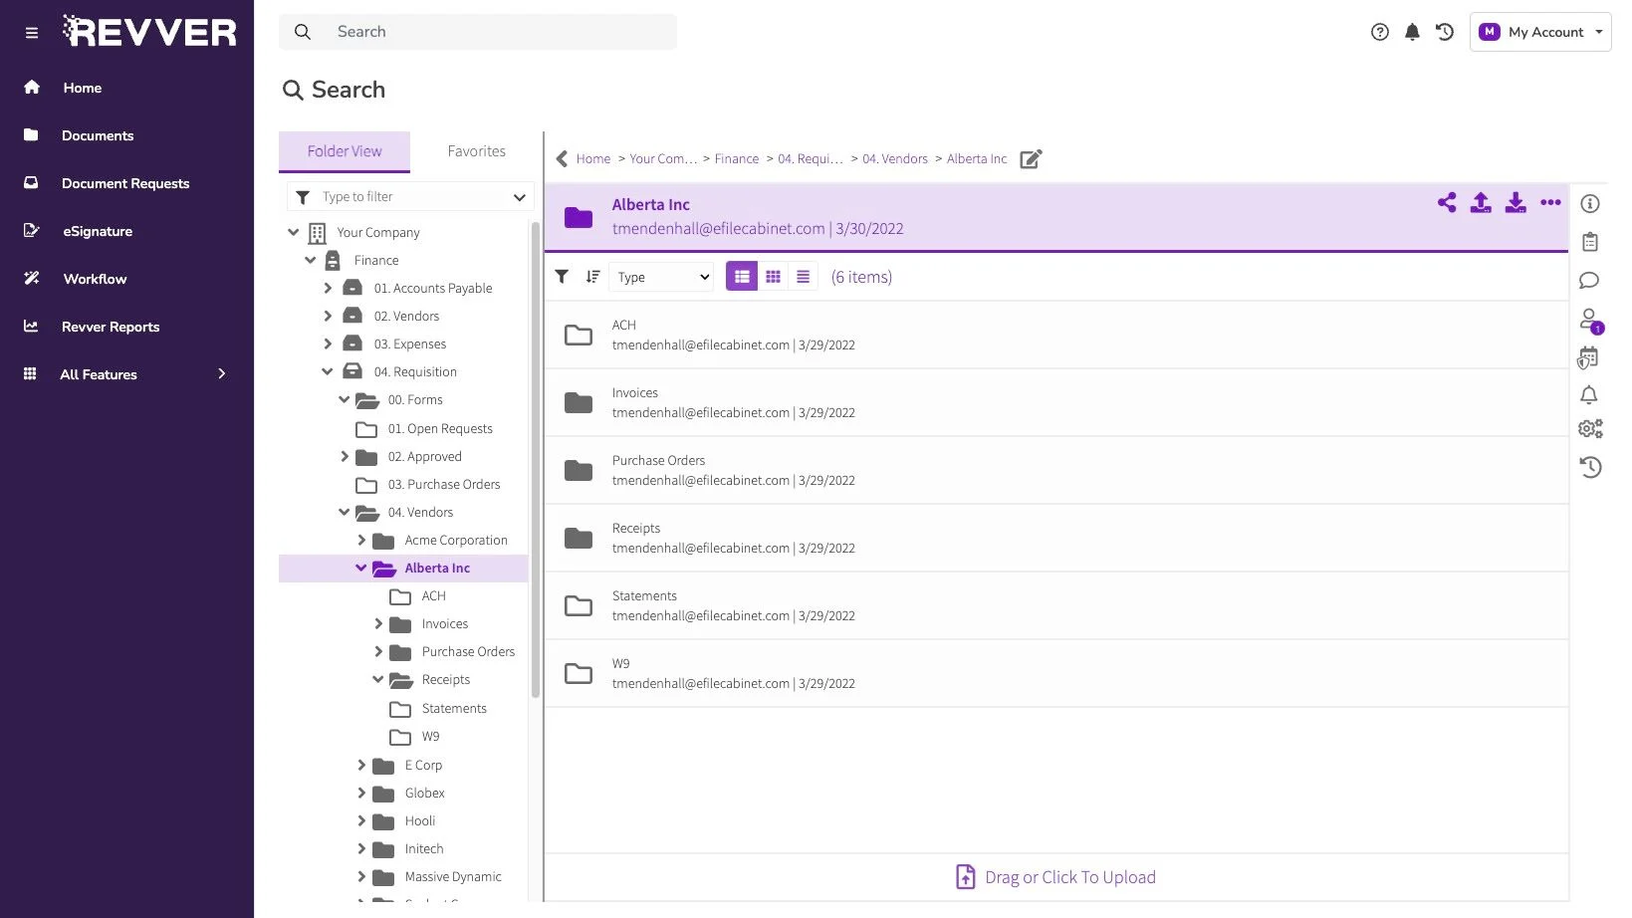Viewport: 1632px width, 918px height.
Task: Open Document Requests in the sidebar
Action: tap(127, 183)
